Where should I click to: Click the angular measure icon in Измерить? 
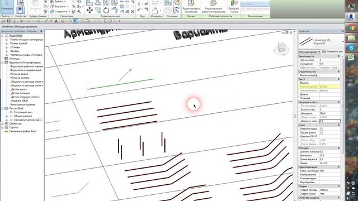pos(155,10)
